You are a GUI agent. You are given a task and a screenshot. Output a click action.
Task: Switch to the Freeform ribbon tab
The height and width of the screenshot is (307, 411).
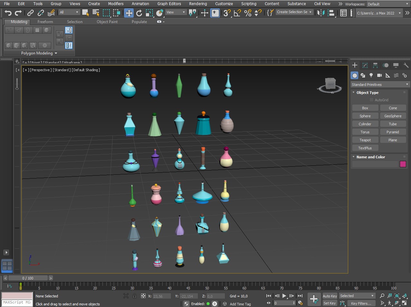point(45,22)
